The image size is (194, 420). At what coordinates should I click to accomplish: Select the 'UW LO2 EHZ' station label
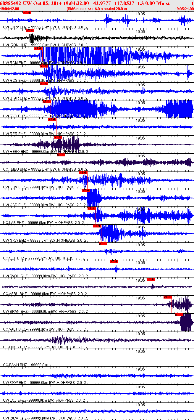pos(14,400)
